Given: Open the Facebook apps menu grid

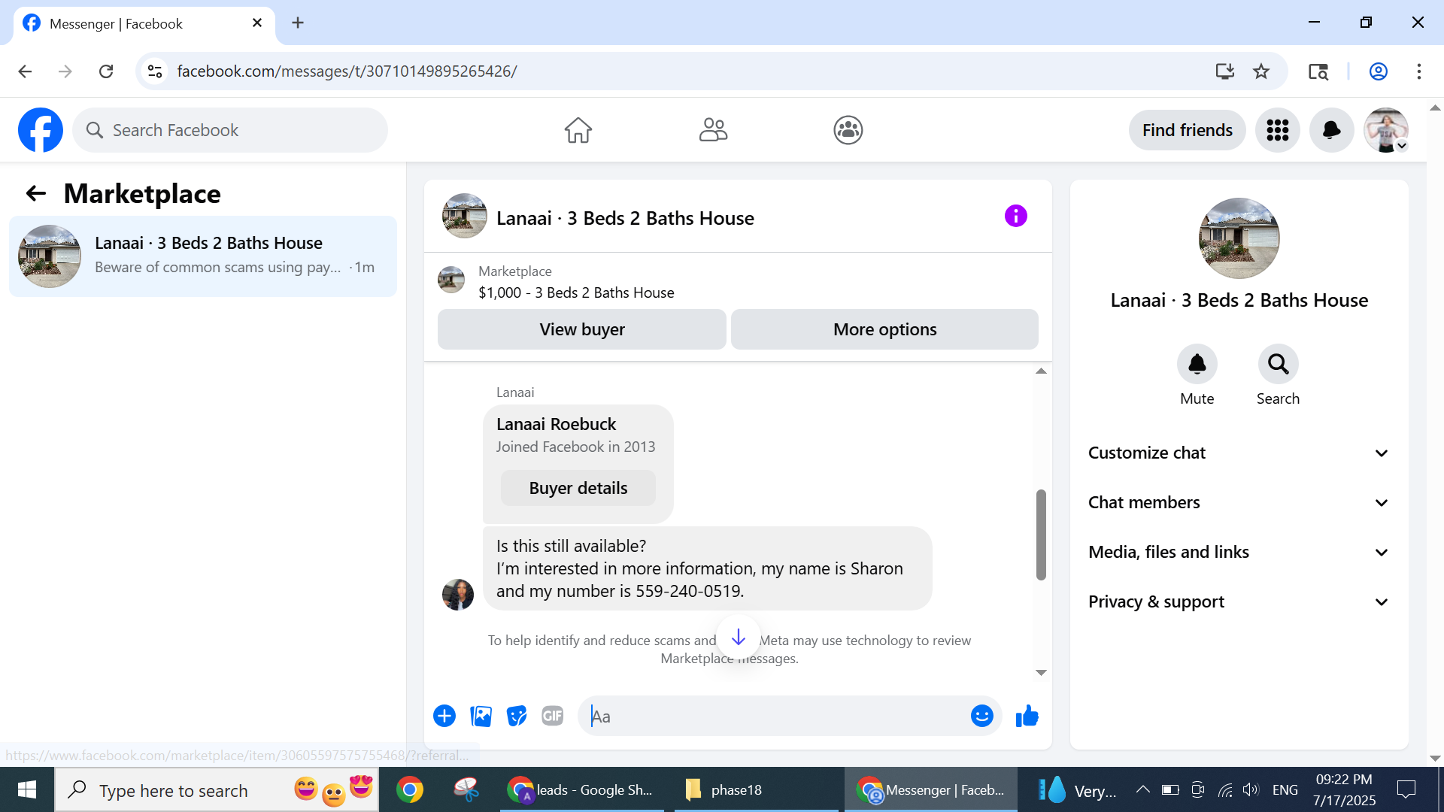Looking at the screenshot, I should 1277,130.
